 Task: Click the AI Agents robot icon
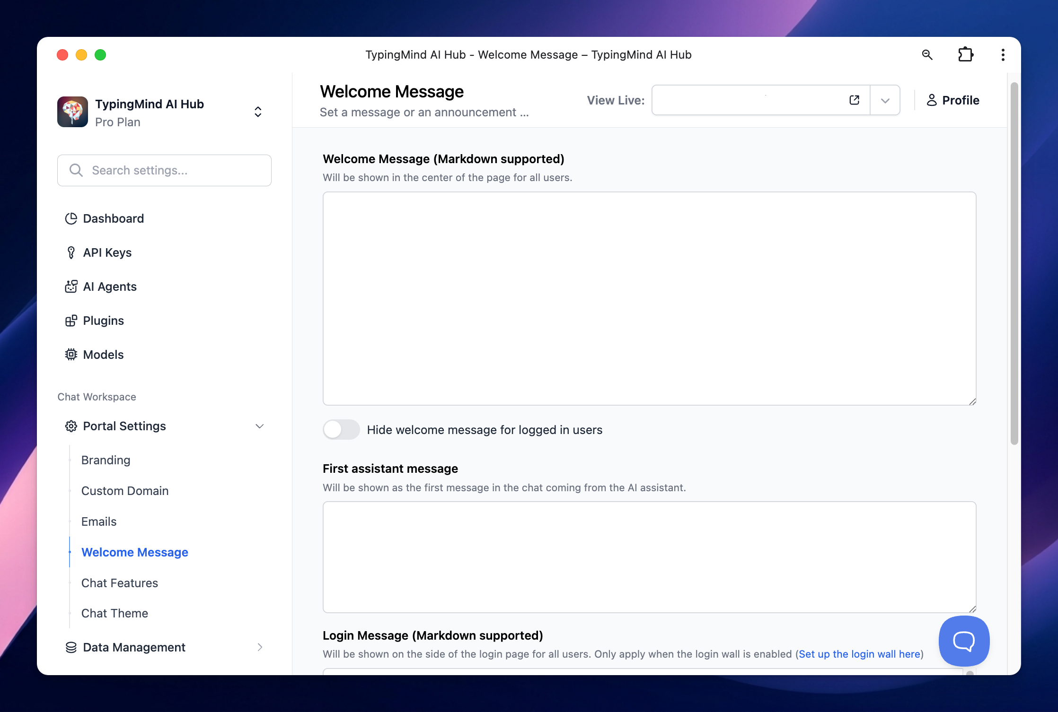pyautogui.click(x=71, y=287)
